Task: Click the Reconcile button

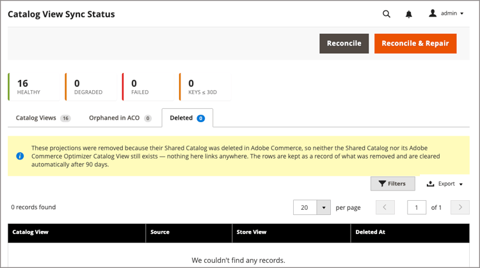Action: coord(344,43)
